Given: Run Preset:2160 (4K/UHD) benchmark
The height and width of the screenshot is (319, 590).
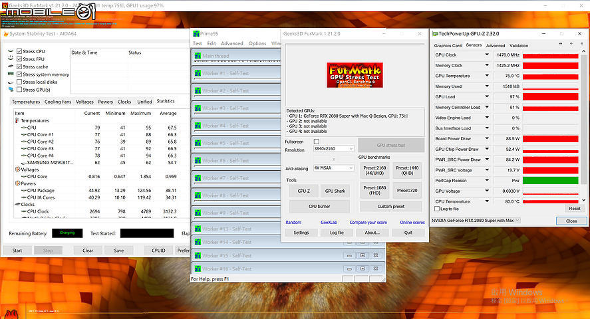Looking at the screenshot, I should 374,171.
